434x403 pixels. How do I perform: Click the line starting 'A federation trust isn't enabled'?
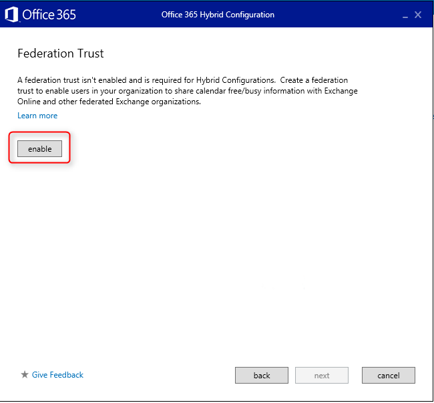tap(183, 80)
